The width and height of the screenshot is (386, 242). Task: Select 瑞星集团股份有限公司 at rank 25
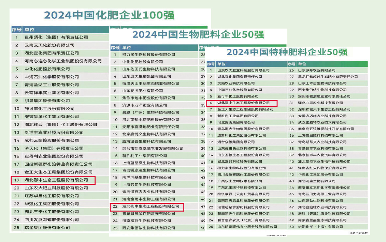[47, 227]
